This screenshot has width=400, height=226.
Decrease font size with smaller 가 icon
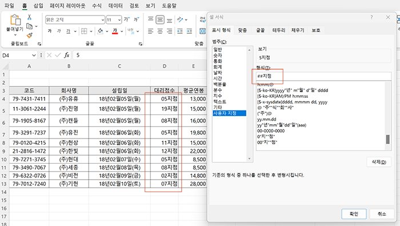[x=137, y=19]
